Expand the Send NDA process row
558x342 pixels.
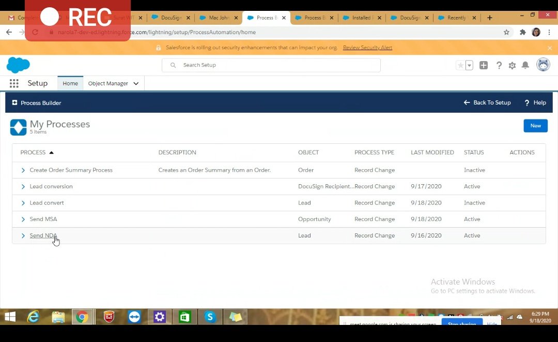click(23, 236)
